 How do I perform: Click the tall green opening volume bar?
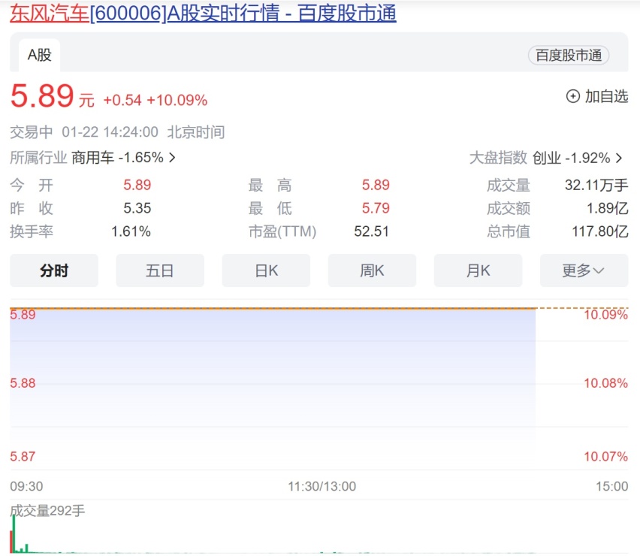click(14, 534)
